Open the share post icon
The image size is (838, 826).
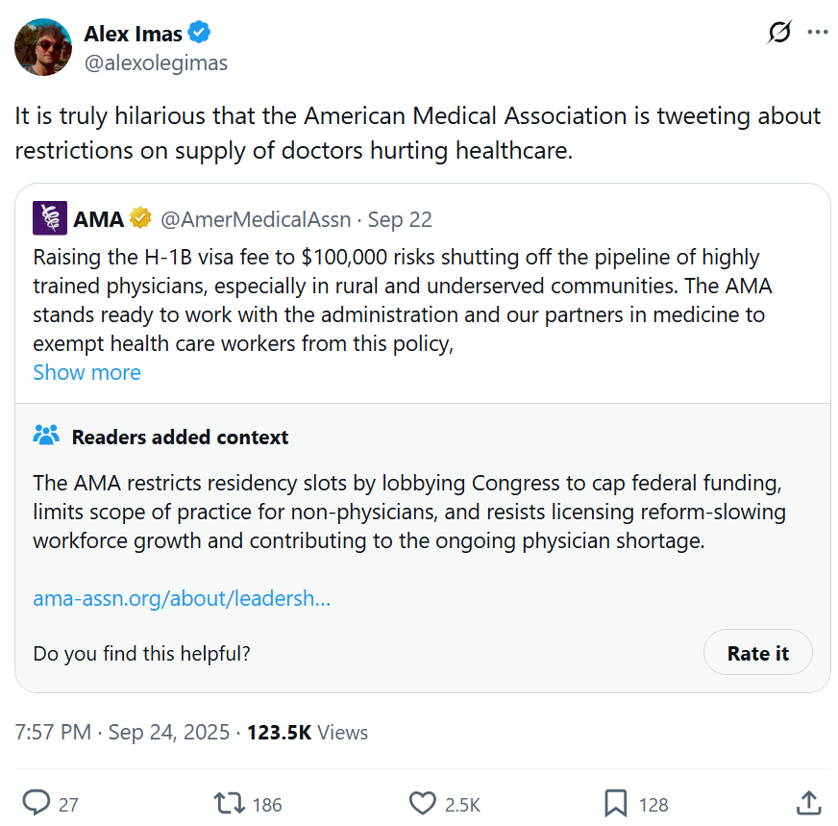pos(809,803)
